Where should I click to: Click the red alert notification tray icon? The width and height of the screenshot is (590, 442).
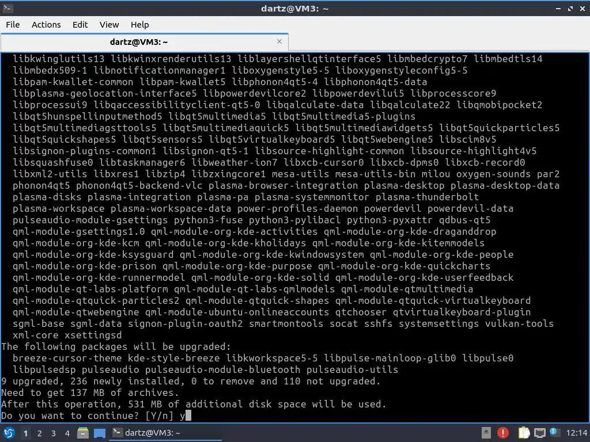[x=502, y=433]
